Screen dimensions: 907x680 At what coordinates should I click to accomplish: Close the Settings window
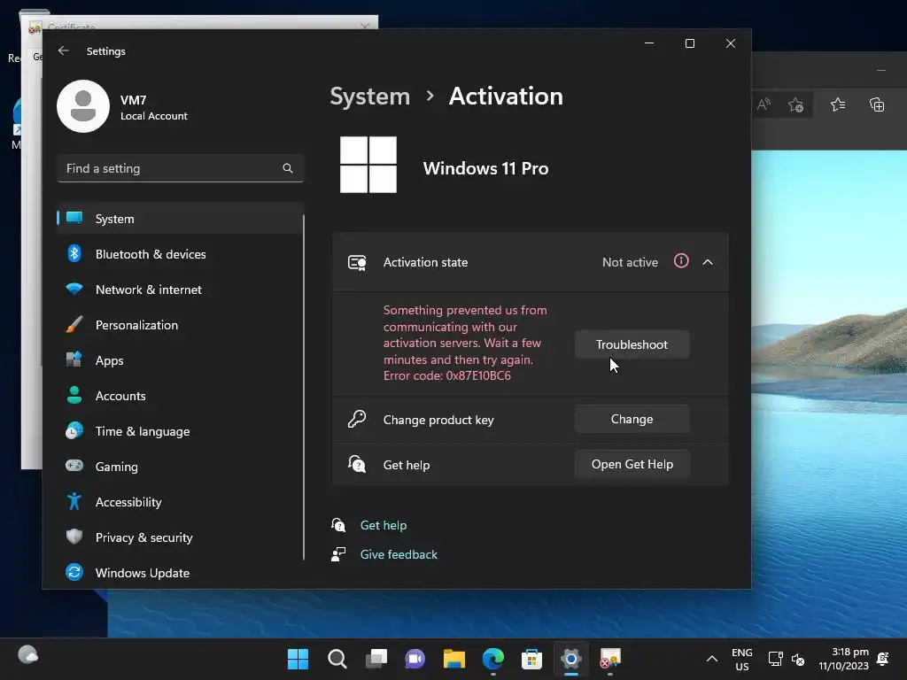[731, 43]
